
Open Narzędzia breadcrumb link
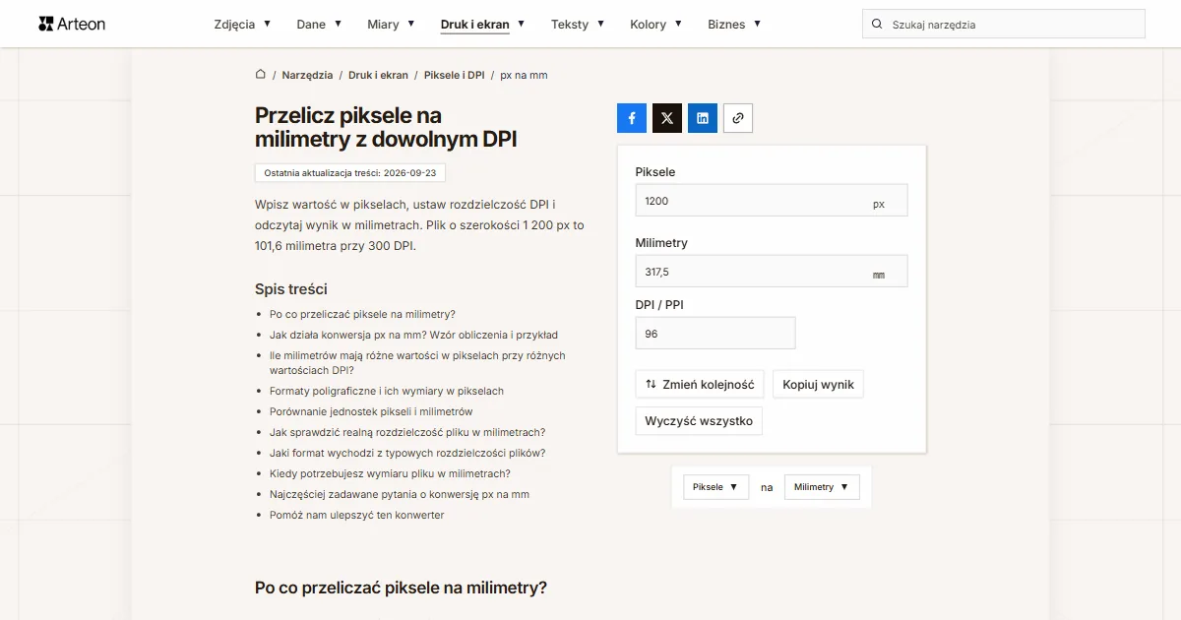pos(306,75)
